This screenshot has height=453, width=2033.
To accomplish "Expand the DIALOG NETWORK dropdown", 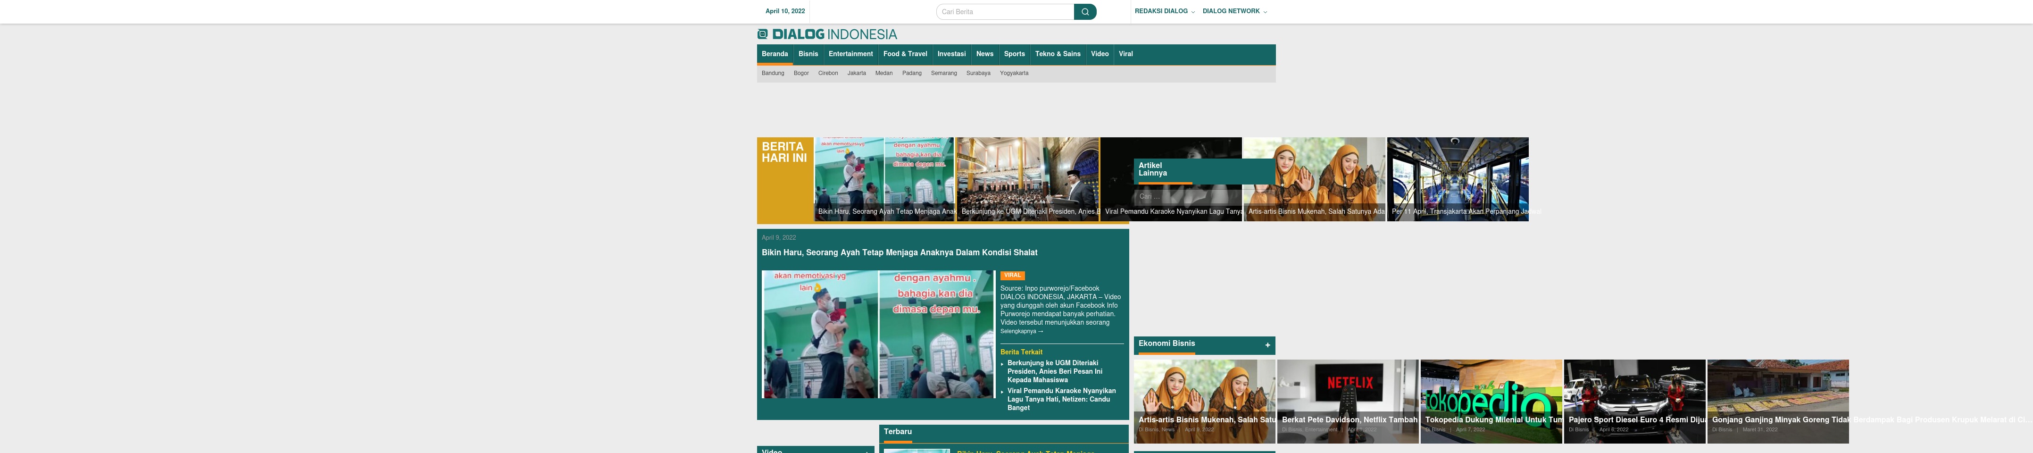I will [1234, 11].
